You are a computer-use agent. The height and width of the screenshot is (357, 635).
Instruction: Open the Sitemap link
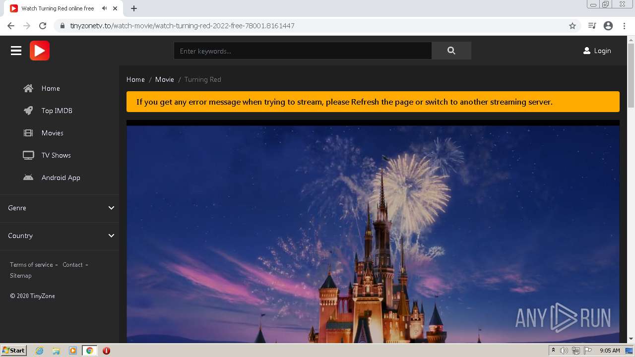21,276
